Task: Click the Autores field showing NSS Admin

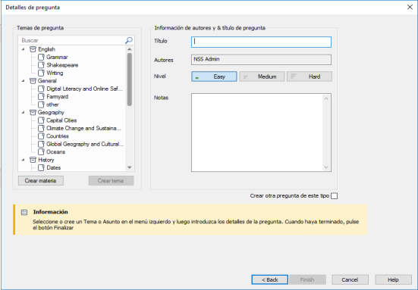Action: [x=261, y=60]
